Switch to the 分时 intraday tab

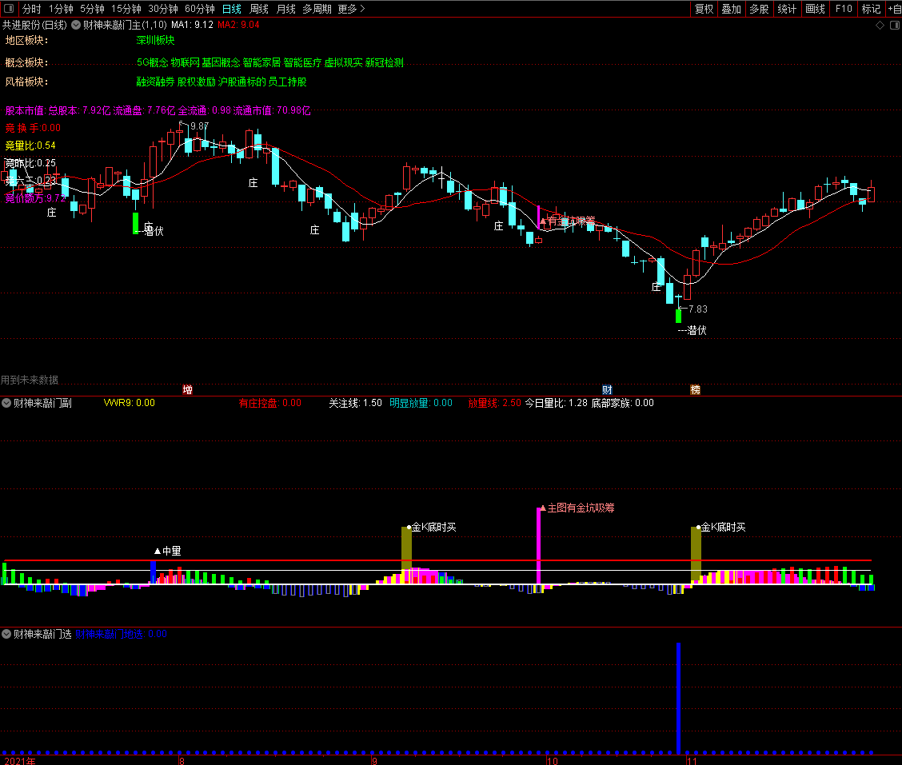(x=31, y=9)
